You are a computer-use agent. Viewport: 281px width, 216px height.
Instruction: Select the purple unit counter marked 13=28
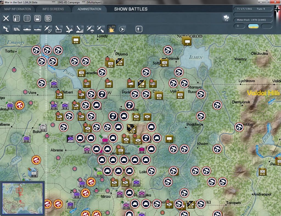[126, 205]
